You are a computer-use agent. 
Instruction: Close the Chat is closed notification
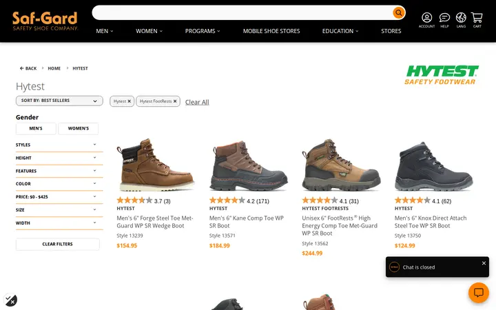pos(484,263)
